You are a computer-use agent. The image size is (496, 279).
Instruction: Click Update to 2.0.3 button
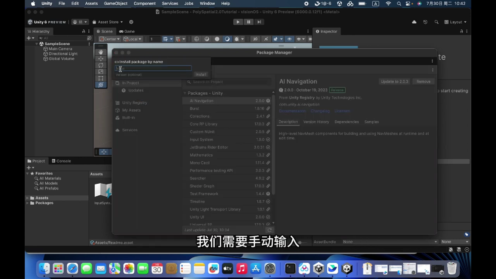click(x=394, y=81)
